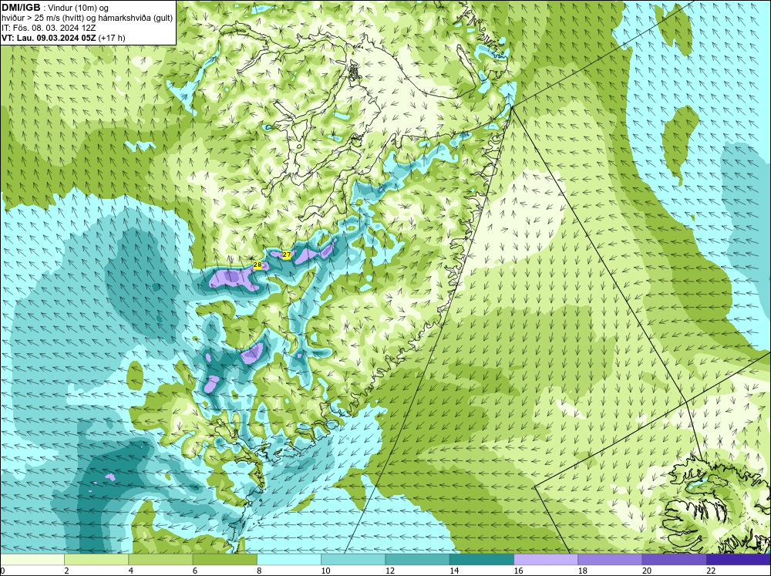Click the DMI/IGB heading text
The height and width of the screenshot is (576, 771).
[21, 8]
